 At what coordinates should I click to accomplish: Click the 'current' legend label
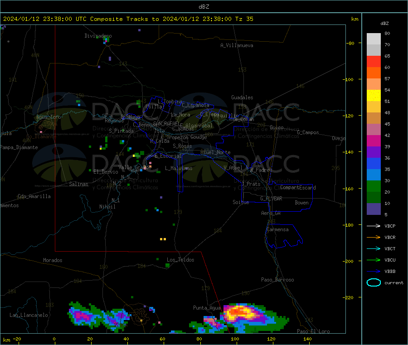coord(394,282)
